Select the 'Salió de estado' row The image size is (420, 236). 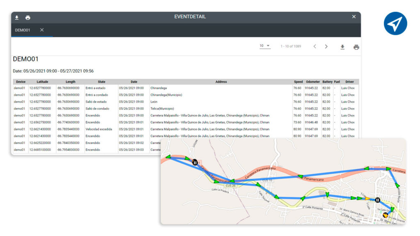tap(186, 102)
